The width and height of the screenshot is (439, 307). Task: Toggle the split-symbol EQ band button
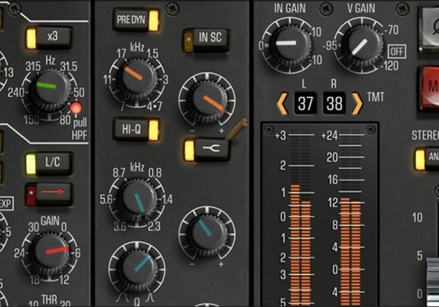tap(206, 150)
